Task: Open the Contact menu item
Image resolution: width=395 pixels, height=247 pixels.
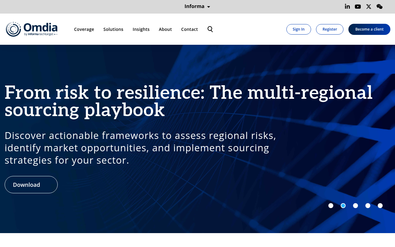Action: point(189,29)
